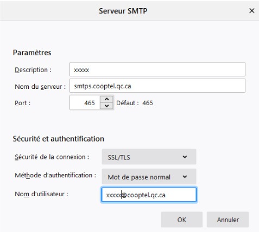Click the Sécurité et authentification heading
The height and width of the screenshot is (232, 259).
pos(59,139)
